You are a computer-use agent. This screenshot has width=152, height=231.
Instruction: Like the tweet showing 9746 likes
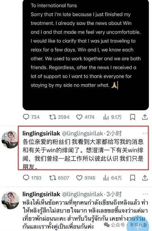point(86,178)
